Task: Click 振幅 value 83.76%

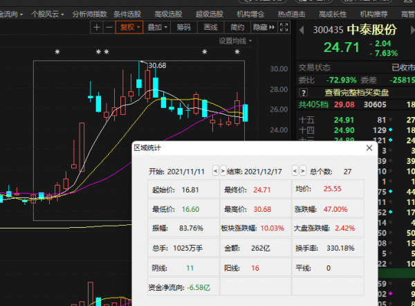Action: click(191, 228)
